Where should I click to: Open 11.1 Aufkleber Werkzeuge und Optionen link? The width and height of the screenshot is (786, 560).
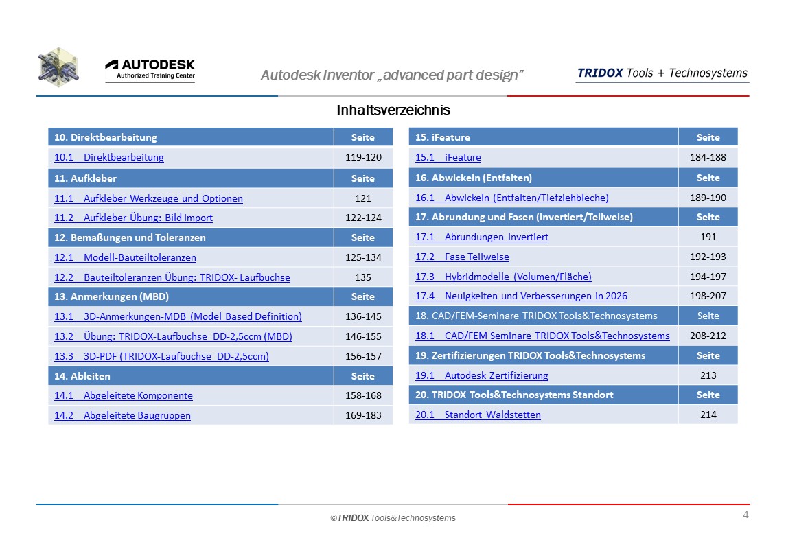[148, 198]
